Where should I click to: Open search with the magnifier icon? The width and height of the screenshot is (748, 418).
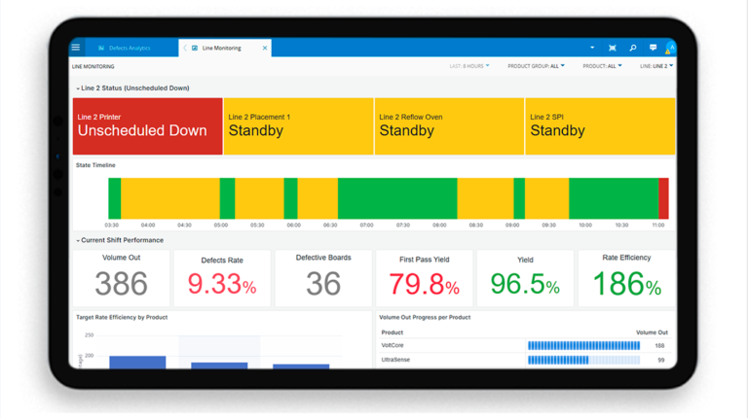[632, 48]
